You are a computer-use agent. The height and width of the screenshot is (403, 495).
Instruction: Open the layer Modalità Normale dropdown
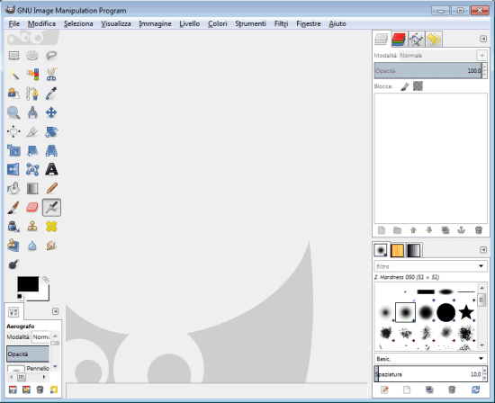coord(444,56)
